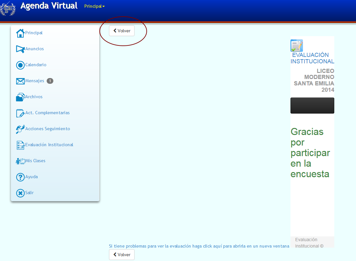This screenshot has height=261, width=356.
Task: Go to Acciones Seguimiento
Action: click(x=48, y=129)
